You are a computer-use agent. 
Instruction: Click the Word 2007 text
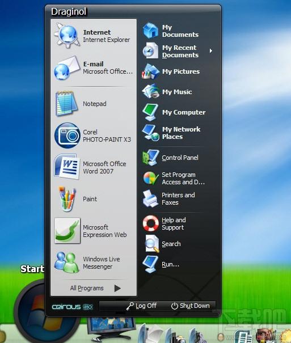point(98,171)
